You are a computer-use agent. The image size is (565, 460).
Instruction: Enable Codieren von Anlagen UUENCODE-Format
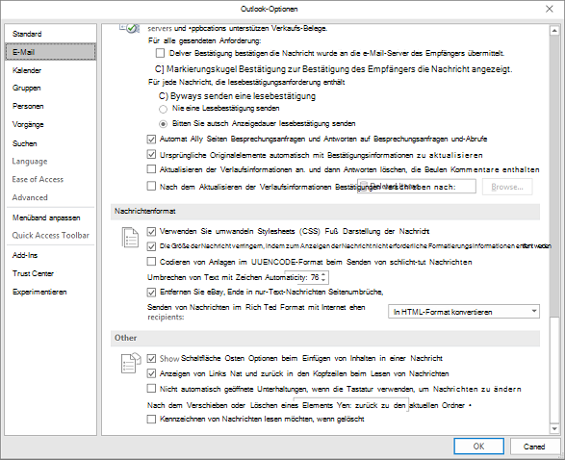point(151,261)
